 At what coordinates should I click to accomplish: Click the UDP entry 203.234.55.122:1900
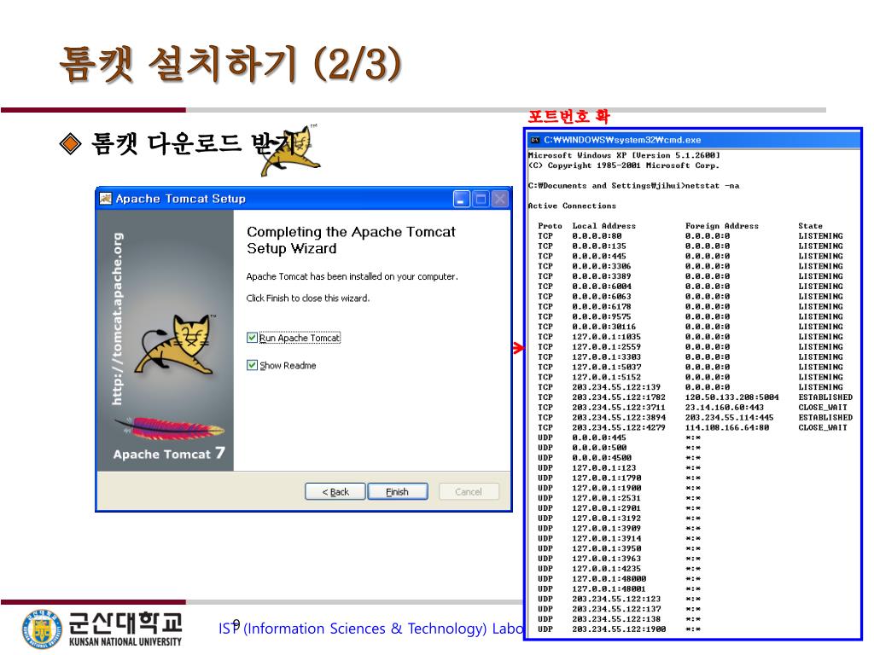click(x=619, y=629)
